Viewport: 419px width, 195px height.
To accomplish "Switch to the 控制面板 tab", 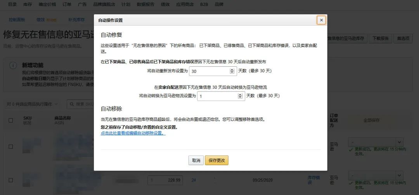I will (x=17, y=20).
